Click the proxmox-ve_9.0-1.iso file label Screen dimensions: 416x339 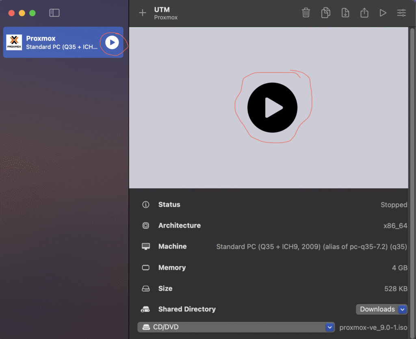(373, 328)
